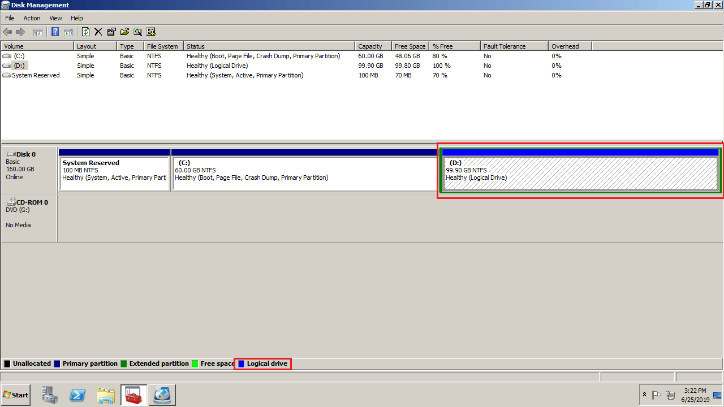Click the Show/Hide Console Tree icon

(x=38, y=32)
